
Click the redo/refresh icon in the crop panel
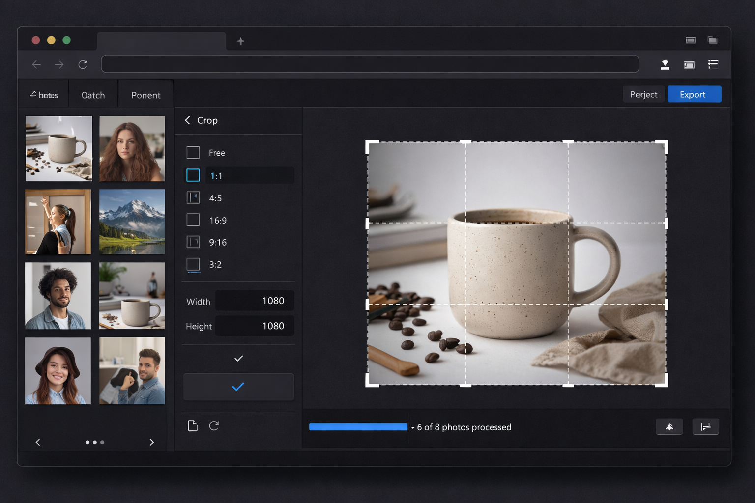coord(214,426)
